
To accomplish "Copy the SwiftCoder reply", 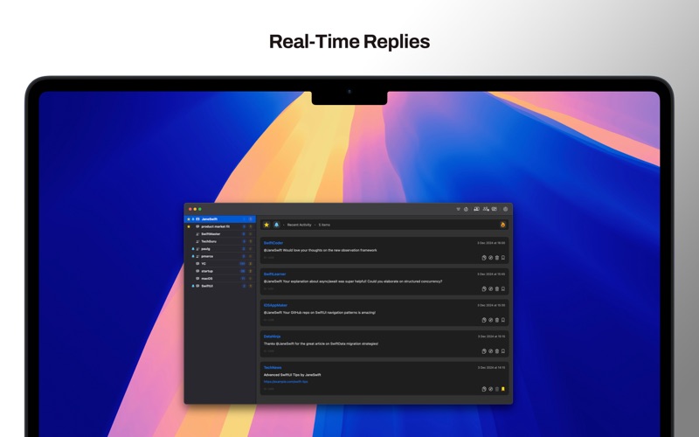I will click(x=484, y=258).
